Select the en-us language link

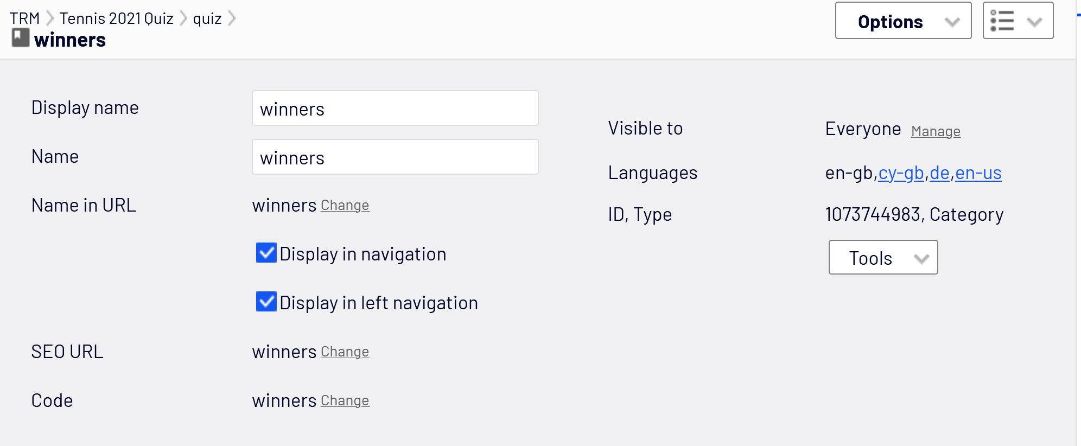(978, 173)
